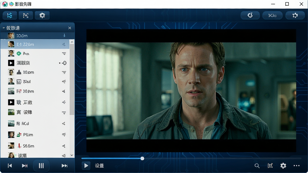Click share icon on PIIim row
Viewport: 308px width, 173px height.
pyautogui.click(x=64, y=135)
